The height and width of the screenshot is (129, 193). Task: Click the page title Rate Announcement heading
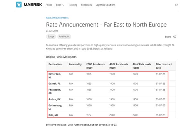pyautogui.click(x=106, y=25)
